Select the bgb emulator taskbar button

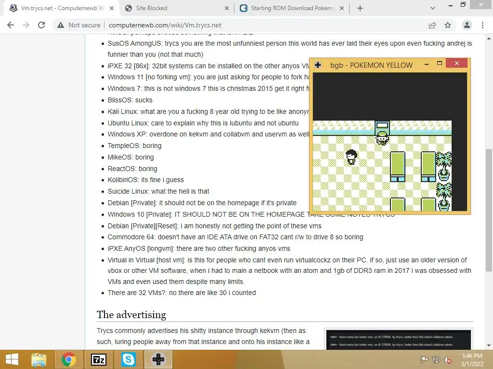tap(158, 359)
